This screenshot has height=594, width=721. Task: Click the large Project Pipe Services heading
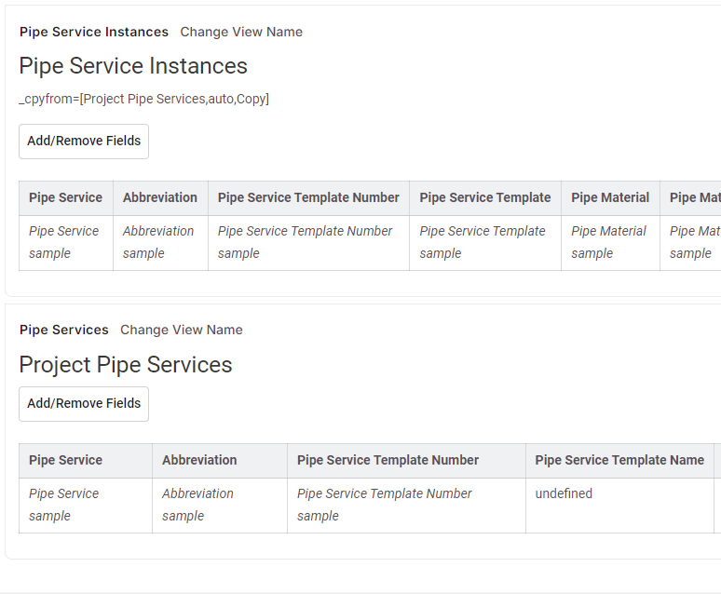[126, 364]
